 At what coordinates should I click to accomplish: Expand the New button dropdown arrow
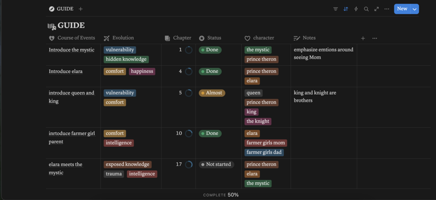click(415, 9)
